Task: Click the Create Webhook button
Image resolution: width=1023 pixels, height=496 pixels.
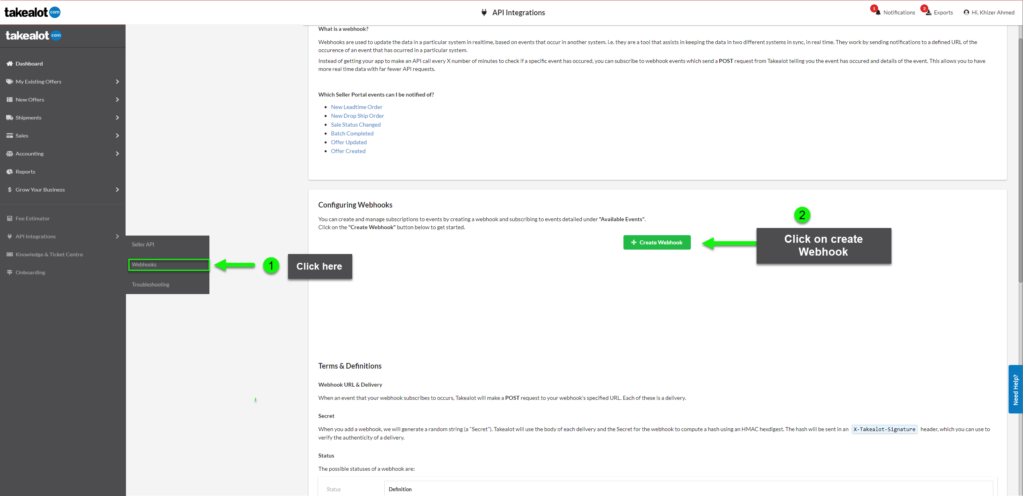Action: 656,242
